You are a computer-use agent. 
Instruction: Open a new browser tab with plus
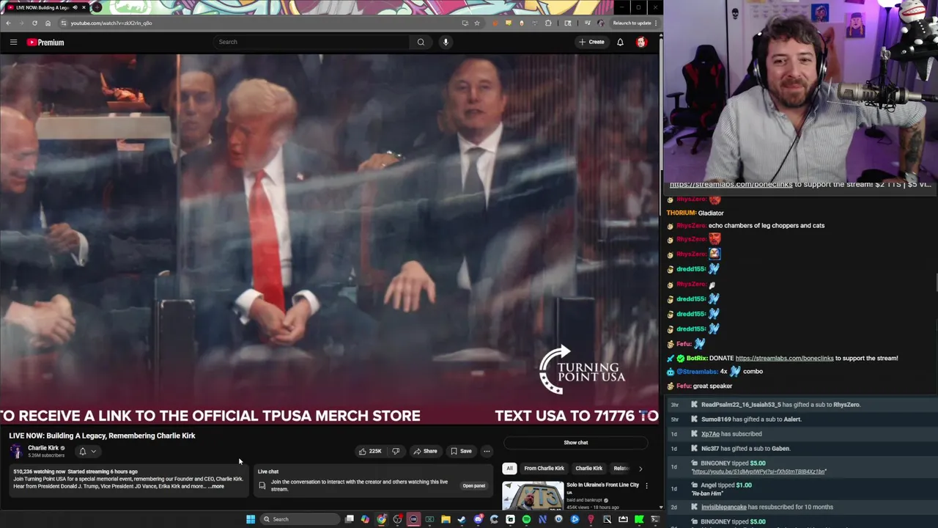click(x=97, y=7)
